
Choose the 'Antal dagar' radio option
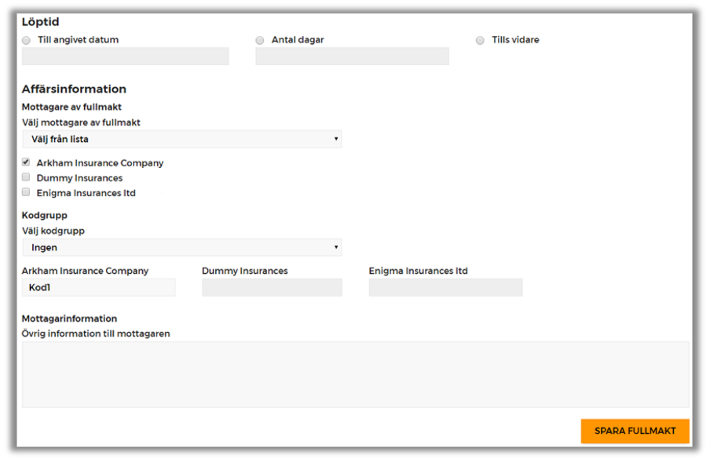coord(260,41)
